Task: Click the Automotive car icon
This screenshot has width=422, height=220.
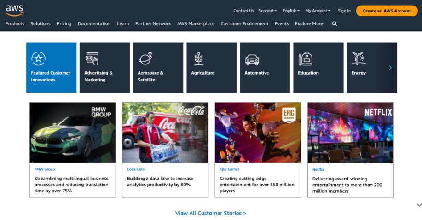Action: coord(252,60)
